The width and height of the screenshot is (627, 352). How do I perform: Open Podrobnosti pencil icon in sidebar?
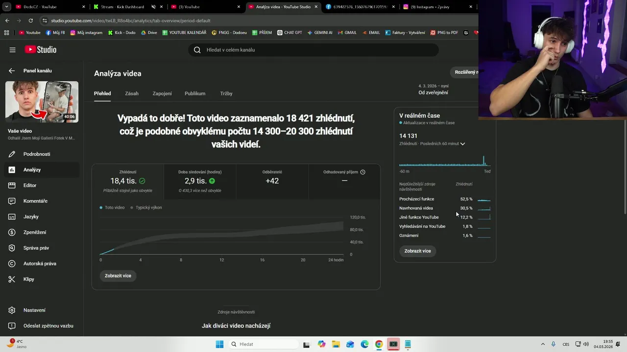12,154
